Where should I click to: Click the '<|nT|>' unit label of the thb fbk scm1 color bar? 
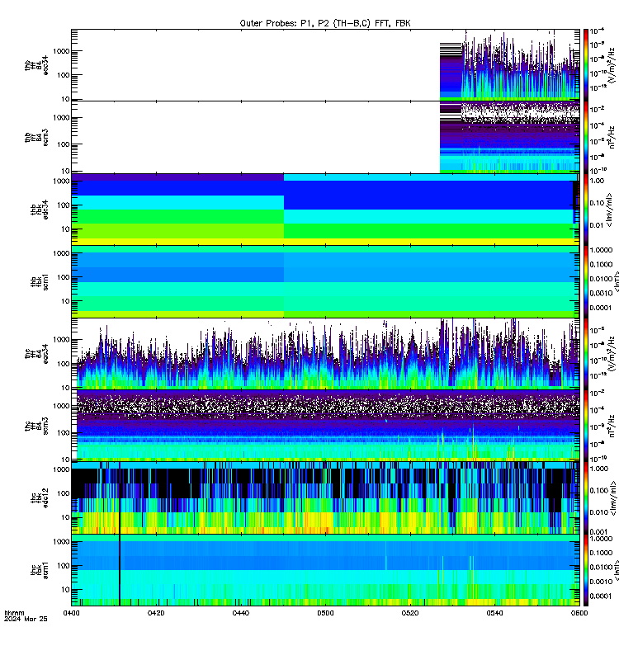coord(616,281)
